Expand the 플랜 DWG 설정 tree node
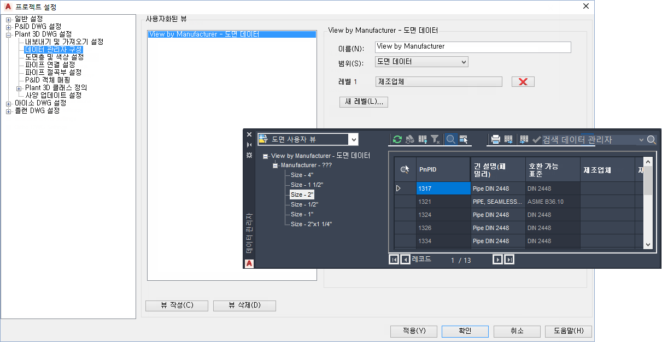Viewport: 662px width, 342px height. 9,111
